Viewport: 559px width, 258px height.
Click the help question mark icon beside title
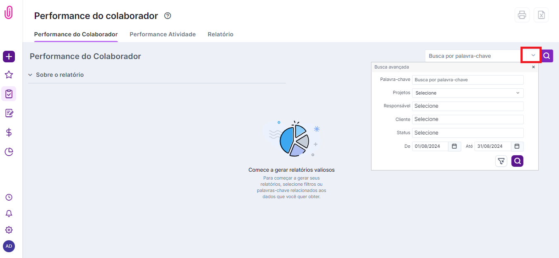[168, 16]
